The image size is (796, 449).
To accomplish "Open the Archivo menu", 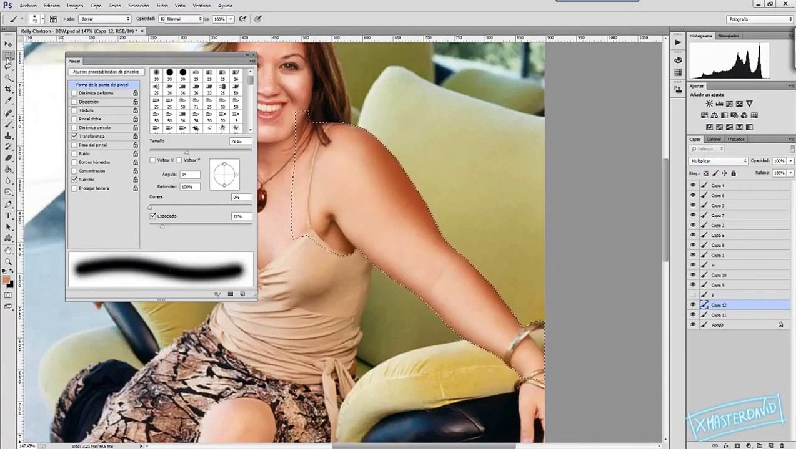I will tap(28, 6).
